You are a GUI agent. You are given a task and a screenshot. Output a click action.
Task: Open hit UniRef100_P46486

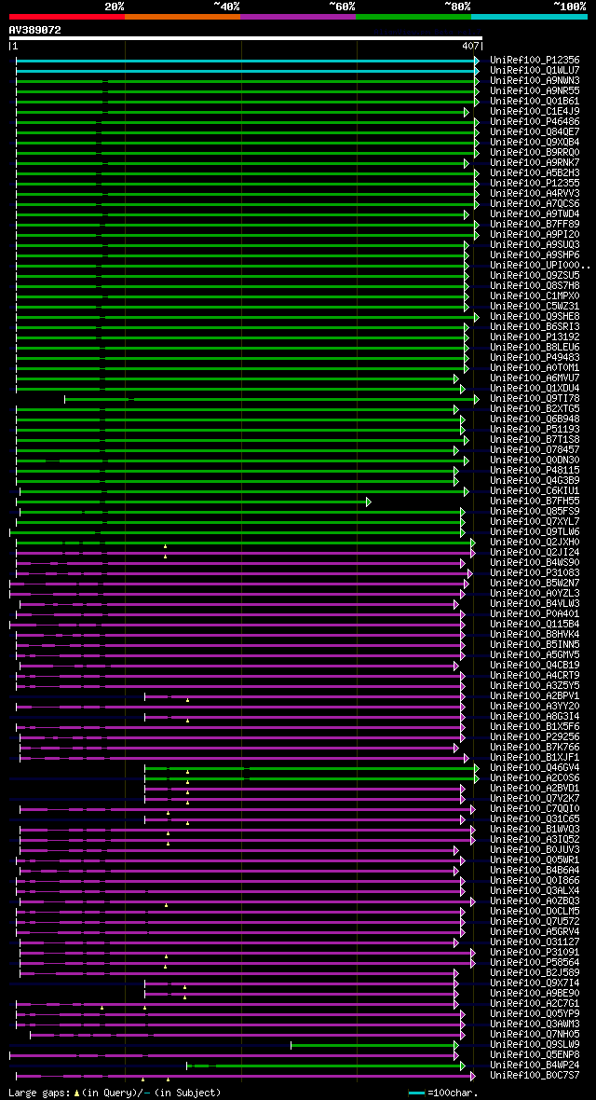point(535,122)
